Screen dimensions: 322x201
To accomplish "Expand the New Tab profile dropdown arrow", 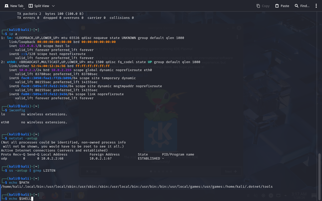I will tap(24, 9).
